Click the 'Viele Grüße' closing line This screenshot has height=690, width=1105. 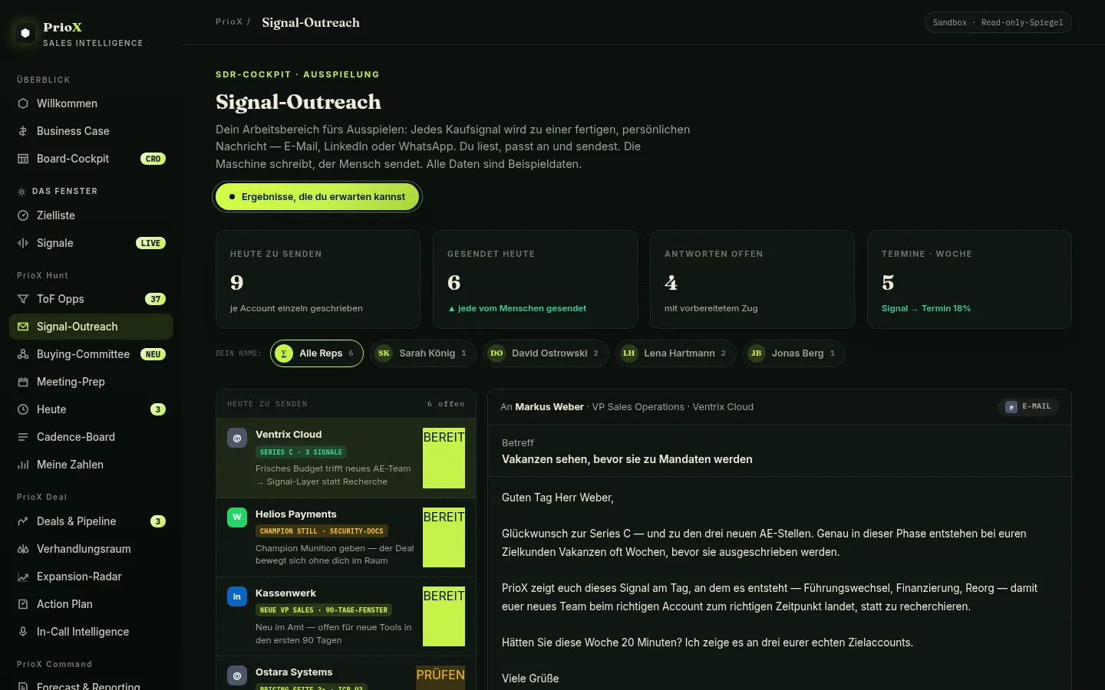click(530, 678)
